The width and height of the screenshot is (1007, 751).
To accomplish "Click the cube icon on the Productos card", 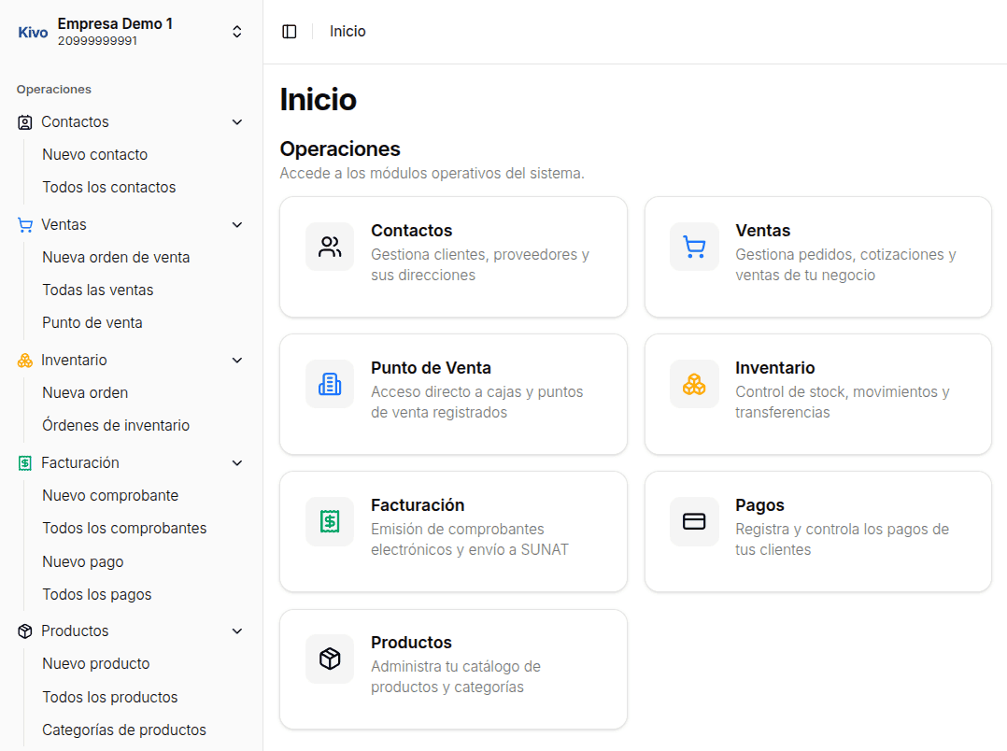I will click(329, 659).
